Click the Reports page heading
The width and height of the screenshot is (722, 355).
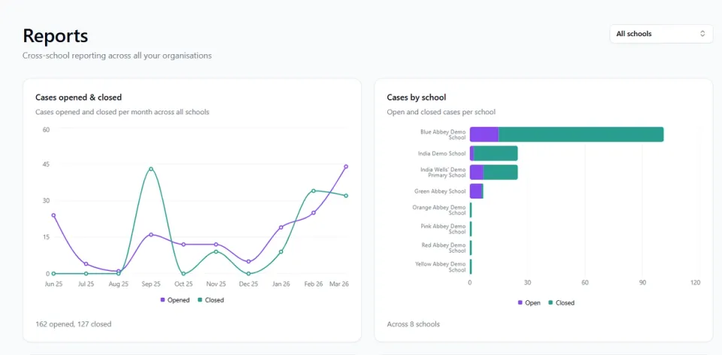[55, 36]
